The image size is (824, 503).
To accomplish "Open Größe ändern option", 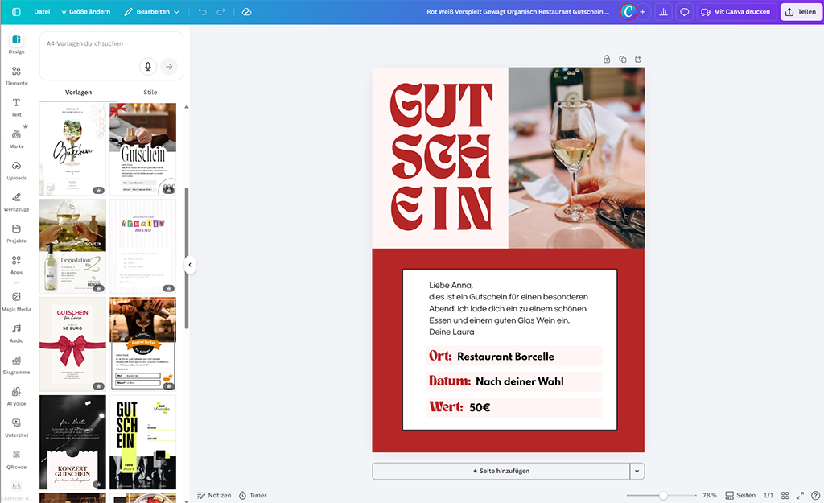I will point(85,11).
